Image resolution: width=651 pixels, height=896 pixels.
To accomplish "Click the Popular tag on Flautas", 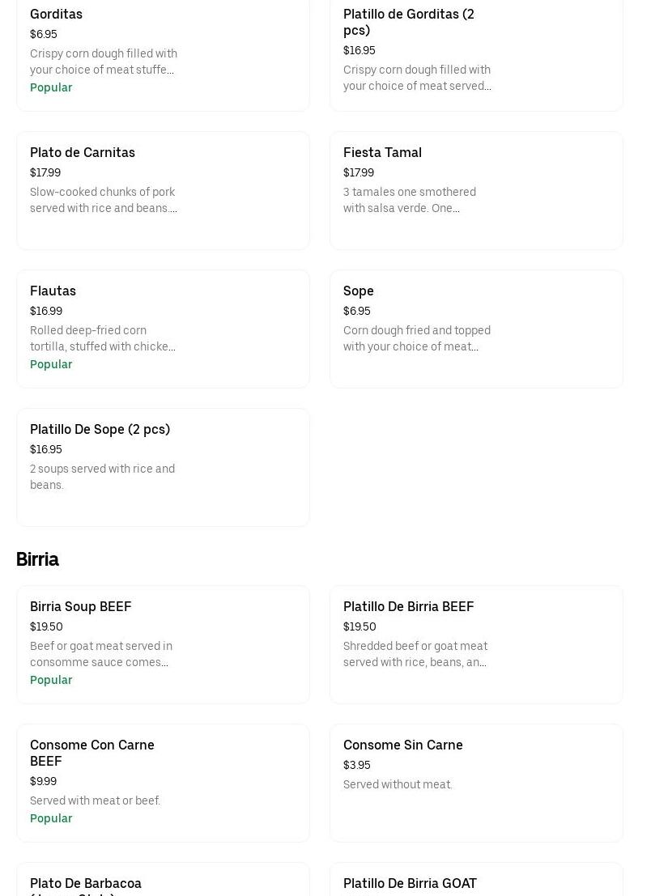I will tap(51, 364).
